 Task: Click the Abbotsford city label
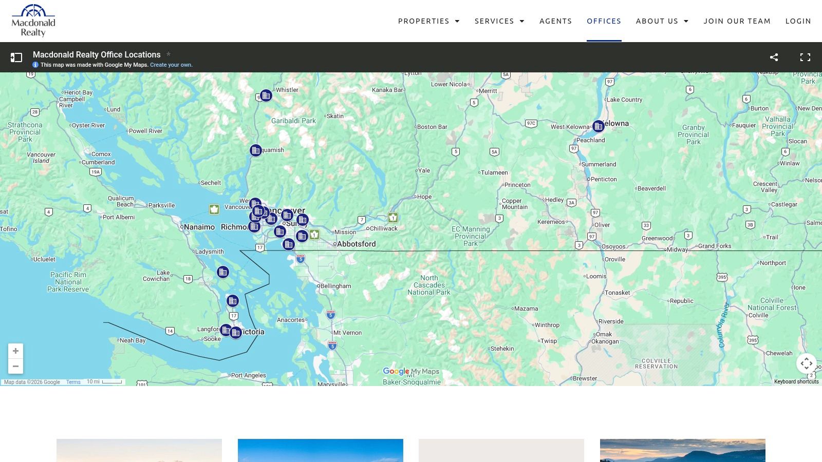357,244
